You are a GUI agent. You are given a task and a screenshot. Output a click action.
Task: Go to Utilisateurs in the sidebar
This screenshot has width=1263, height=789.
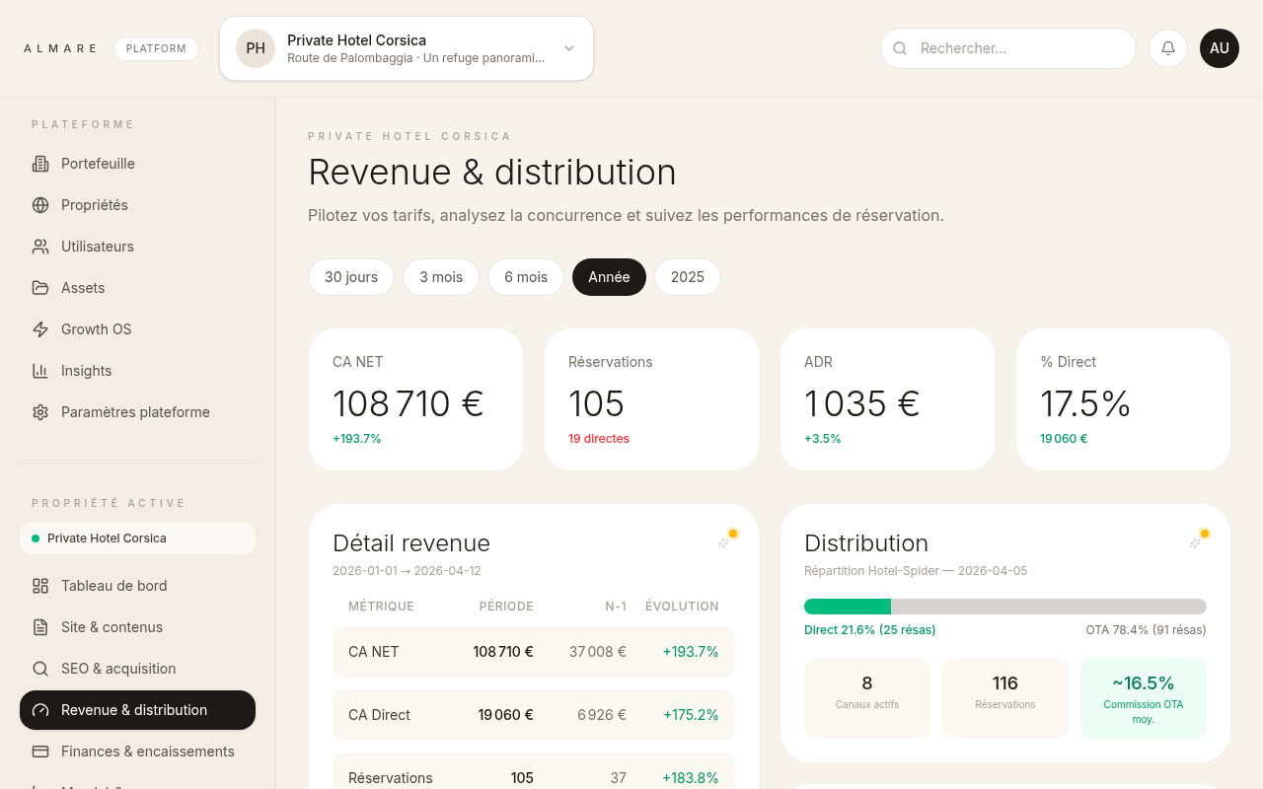[x=137, y=247]
